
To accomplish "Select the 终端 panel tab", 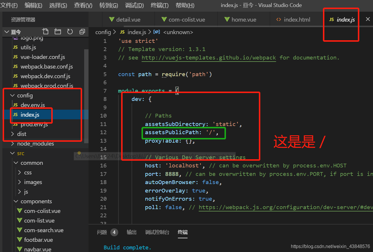I will (x=183, y=232).
